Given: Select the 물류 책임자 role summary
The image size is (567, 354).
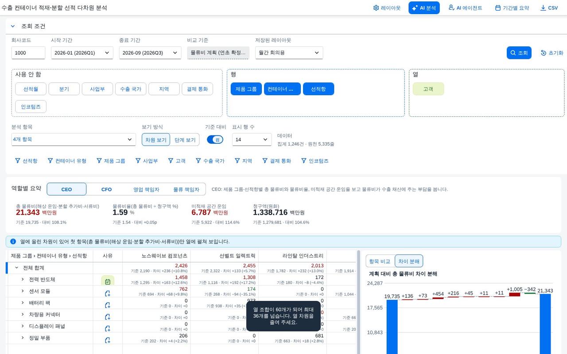Looking at the screenshot, I should 186,189.
